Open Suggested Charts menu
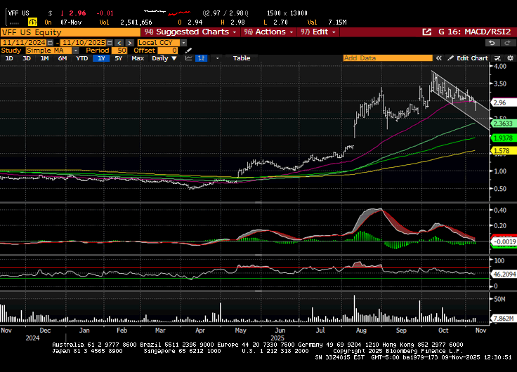This screenshot has height=372, width=517. tap(191, 32)
